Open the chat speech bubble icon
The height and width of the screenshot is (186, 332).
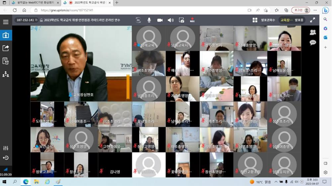click(313, 43)
